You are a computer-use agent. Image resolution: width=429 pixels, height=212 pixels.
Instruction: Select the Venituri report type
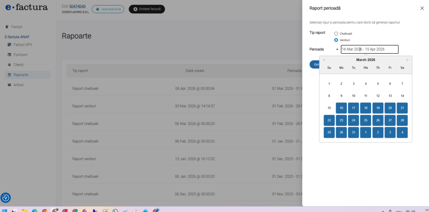pyautogui.click(x=336, y=40)
